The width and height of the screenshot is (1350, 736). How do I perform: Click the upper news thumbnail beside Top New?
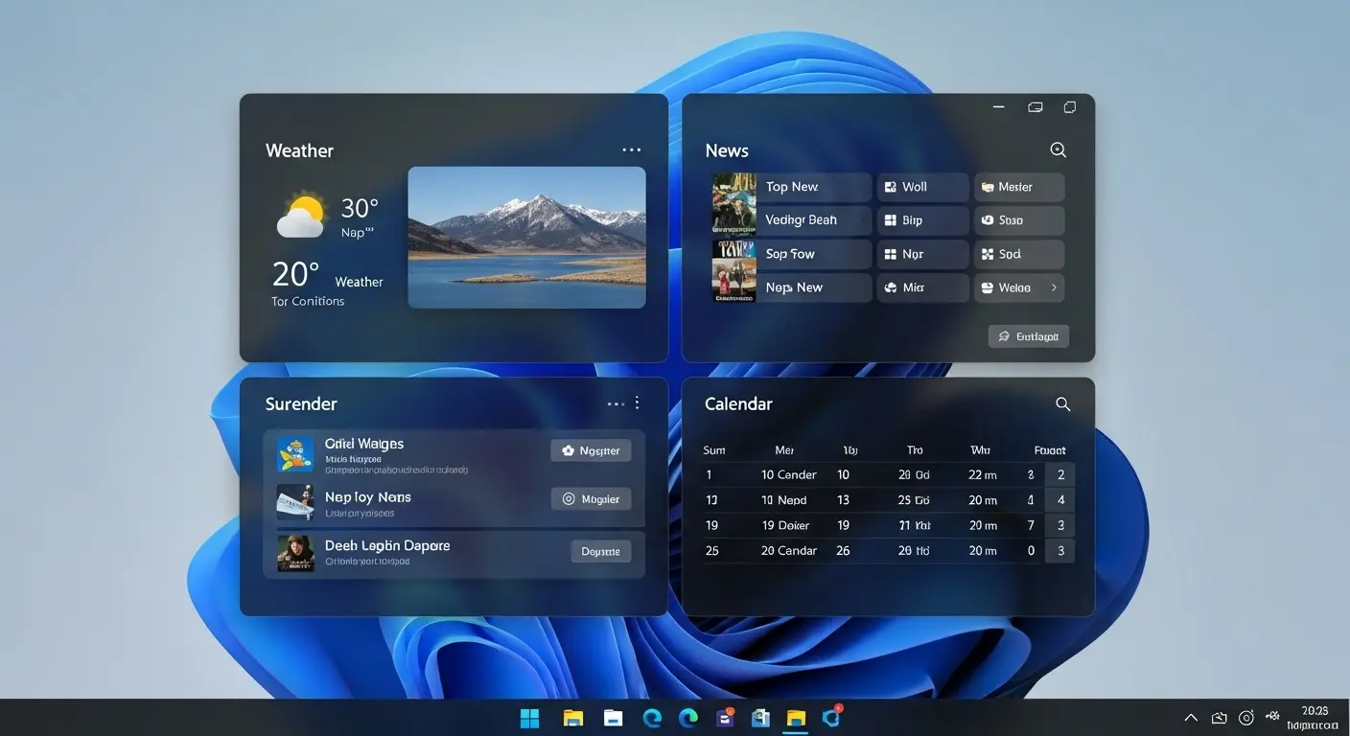pos(734,203)
